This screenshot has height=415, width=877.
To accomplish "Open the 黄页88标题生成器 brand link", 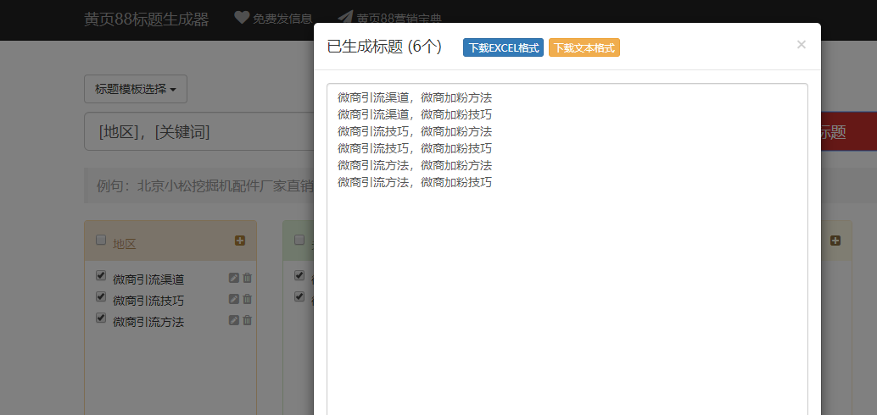I will tap(146, 19).
